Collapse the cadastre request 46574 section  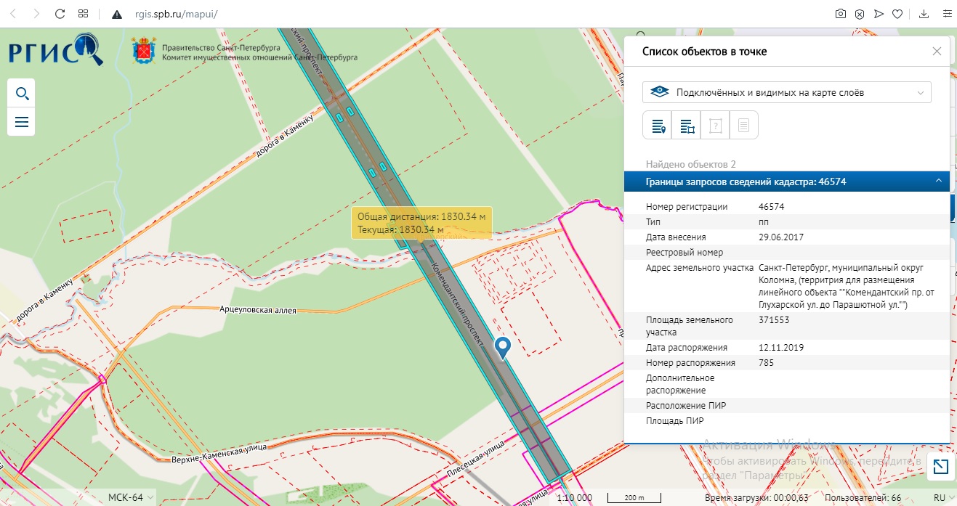pos(937,181)
